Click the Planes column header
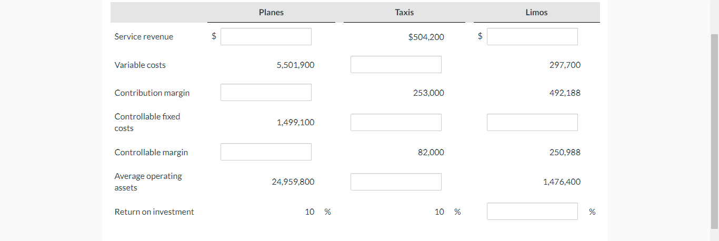This screenshot has width=719, height=241. tap(271, 13)
